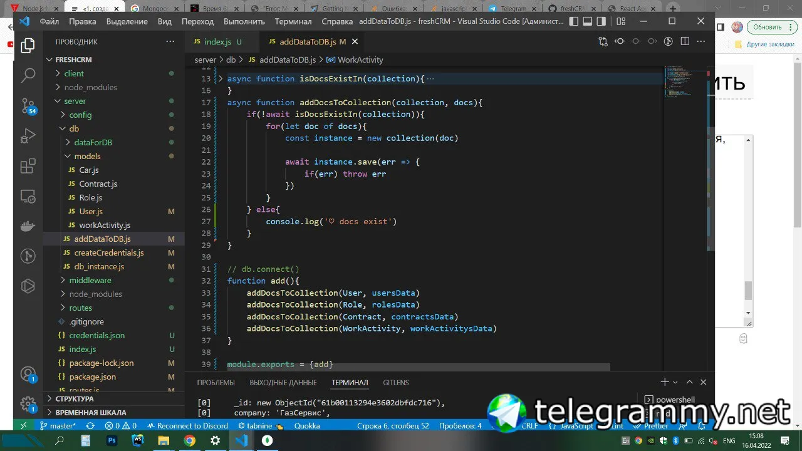Split the editor to the right

(684, 41)
